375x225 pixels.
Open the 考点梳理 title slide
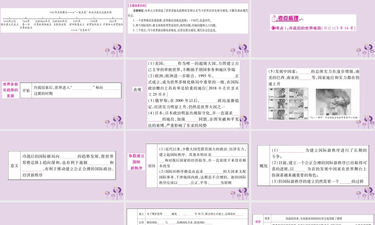(x=313, y=28)
